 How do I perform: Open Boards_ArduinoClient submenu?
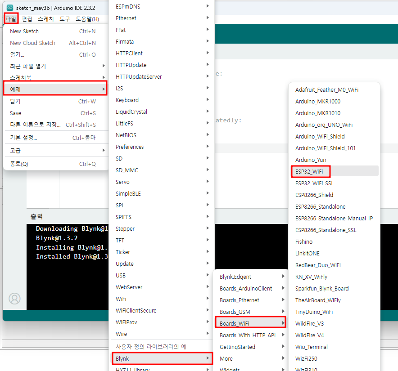click(251, 288)
